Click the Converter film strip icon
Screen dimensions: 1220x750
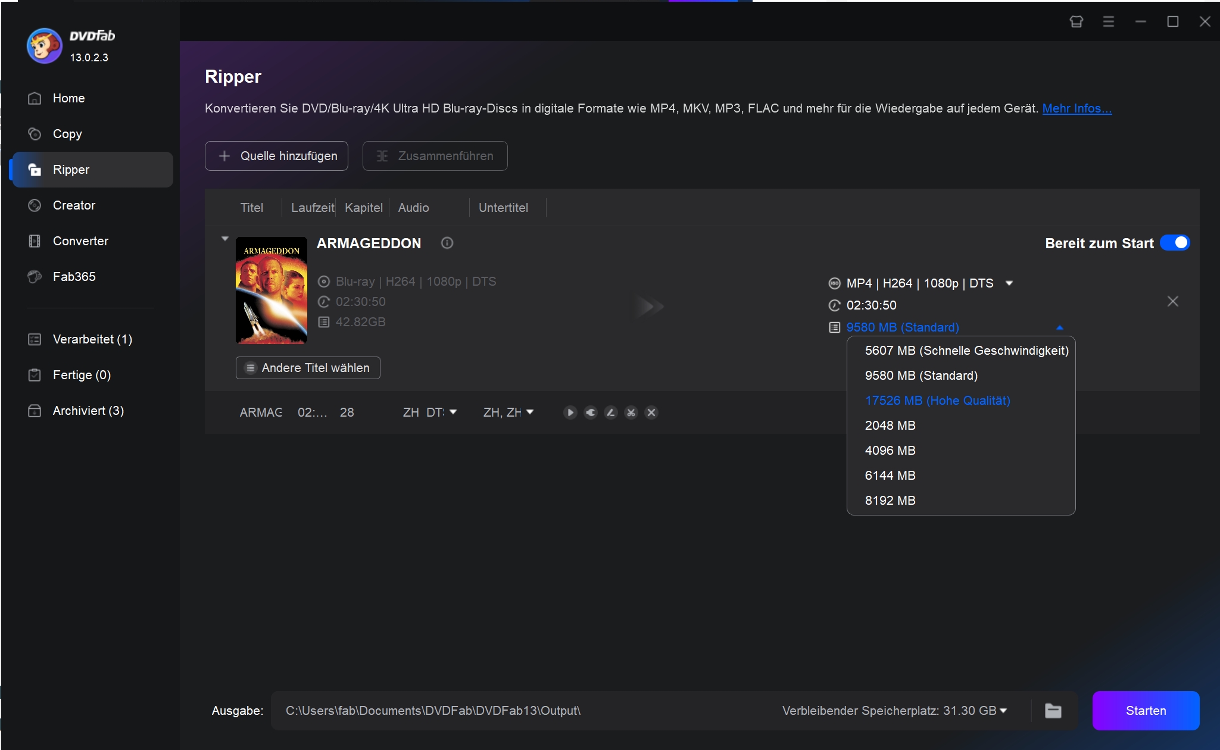[35, 241]
